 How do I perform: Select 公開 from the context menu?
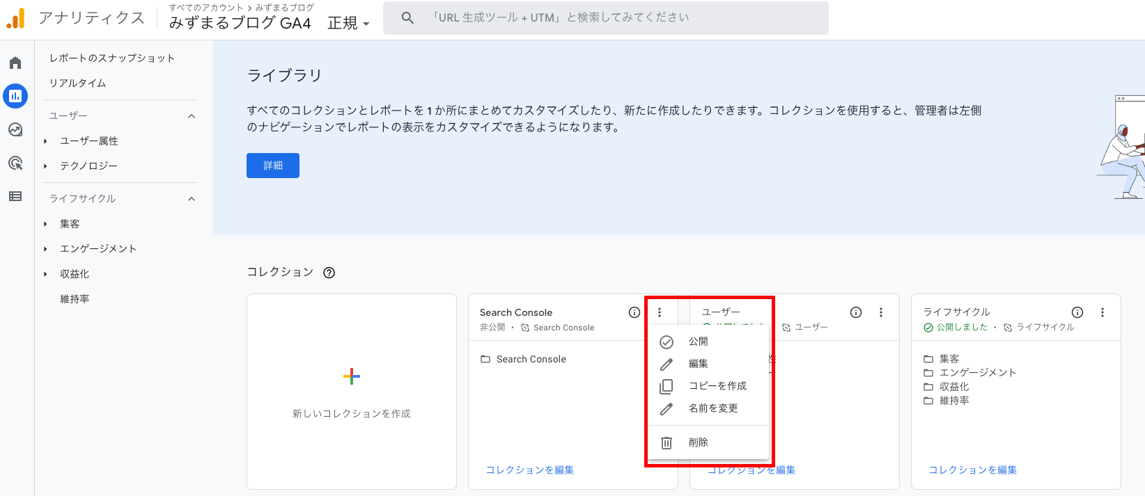pos(708,342)
